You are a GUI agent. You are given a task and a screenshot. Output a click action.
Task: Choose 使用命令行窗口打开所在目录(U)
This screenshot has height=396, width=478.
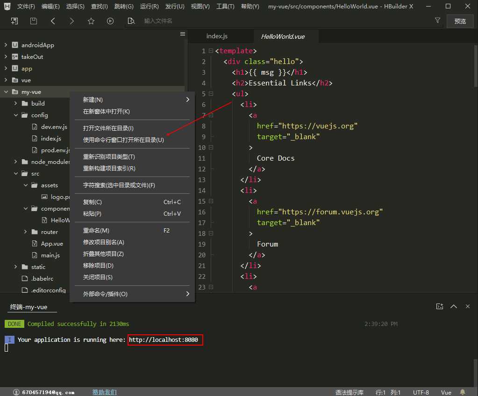(x=132, y=140)
